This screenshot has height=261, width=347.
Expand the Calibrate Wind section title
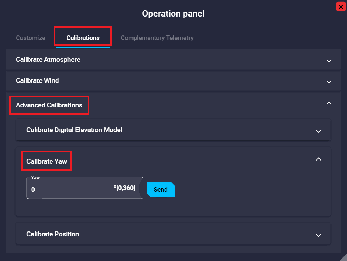pyautogui.click(x=37, y=81)
